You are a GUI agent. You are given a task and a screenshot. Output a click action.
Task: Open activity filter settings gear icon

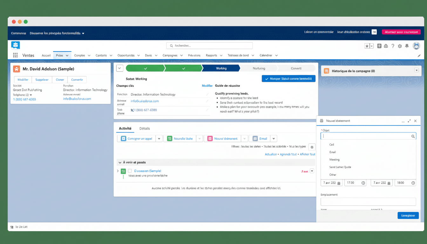(x=312, y=147)
